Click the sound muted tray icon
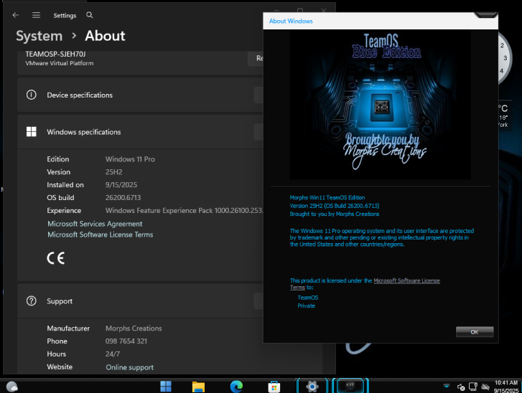 [x=461, y=387]
